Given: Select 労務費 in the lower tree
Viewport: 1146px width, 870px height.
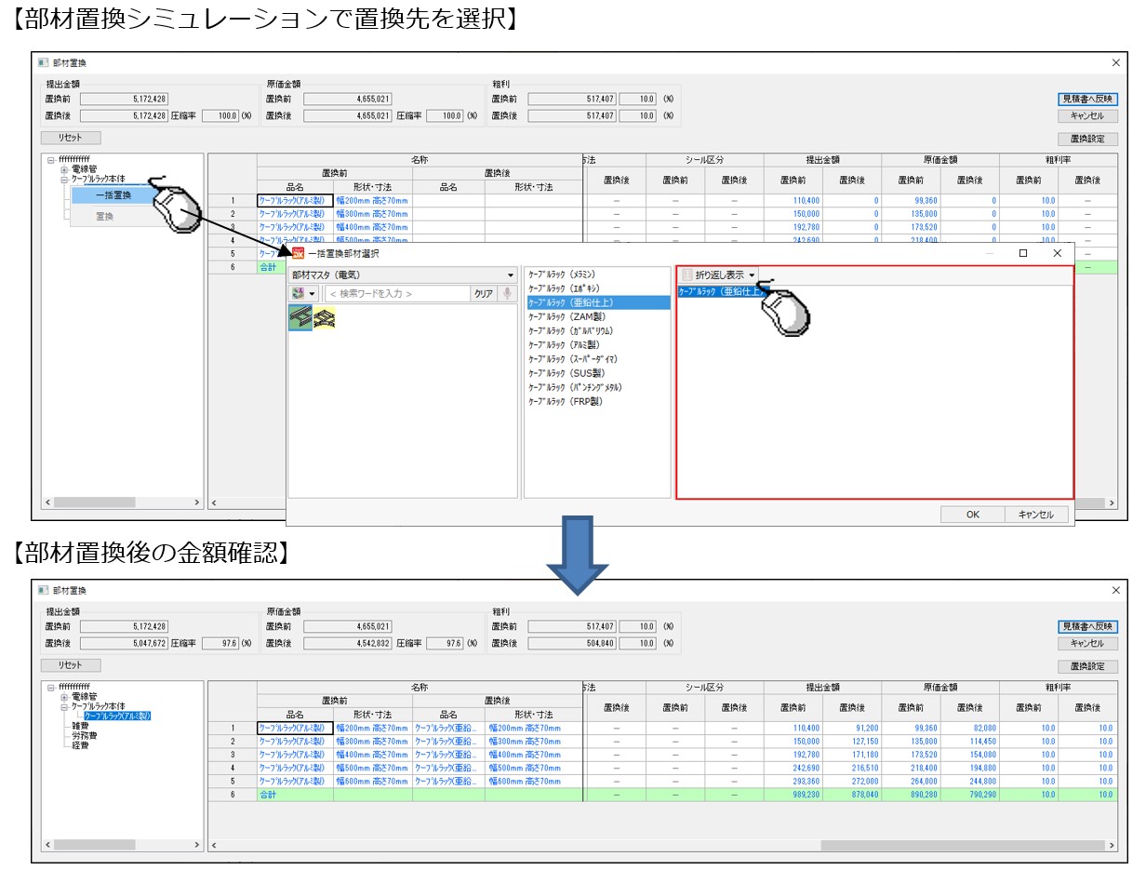Looking at the screenshot, I should click(86, 735).
